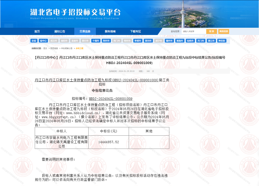Filter results by 十堰市

pos(96,41)
